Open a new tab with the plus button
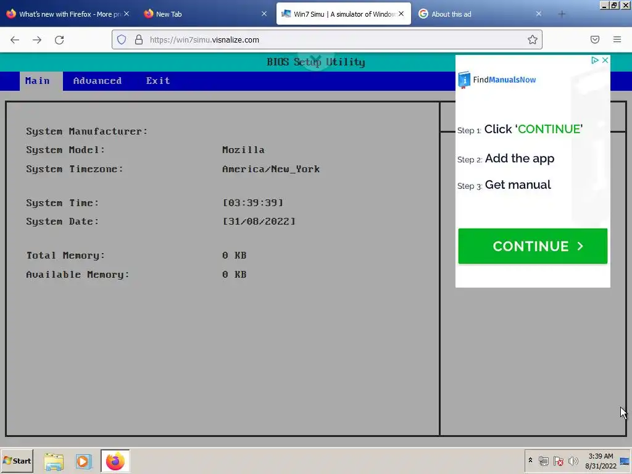The height and width of the screenshot is (474, 632). pyautogui.click(x=562, y=14)
